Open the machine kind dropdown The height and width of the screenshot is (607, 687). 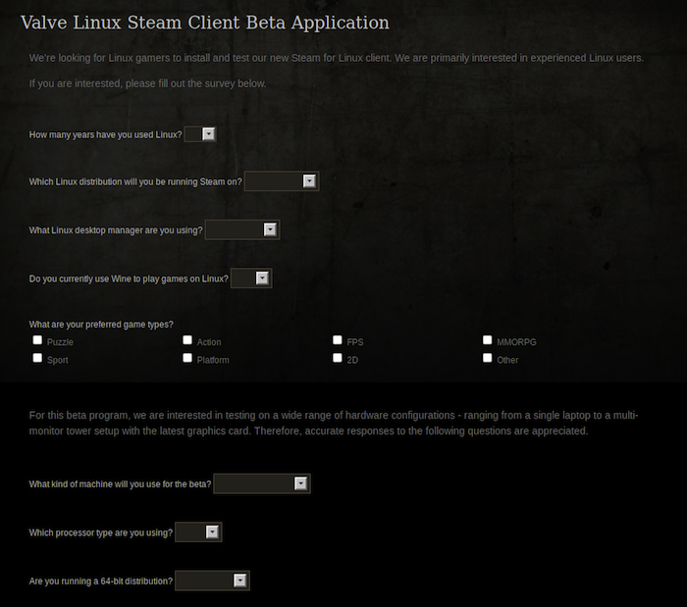[x=262, y=483]
